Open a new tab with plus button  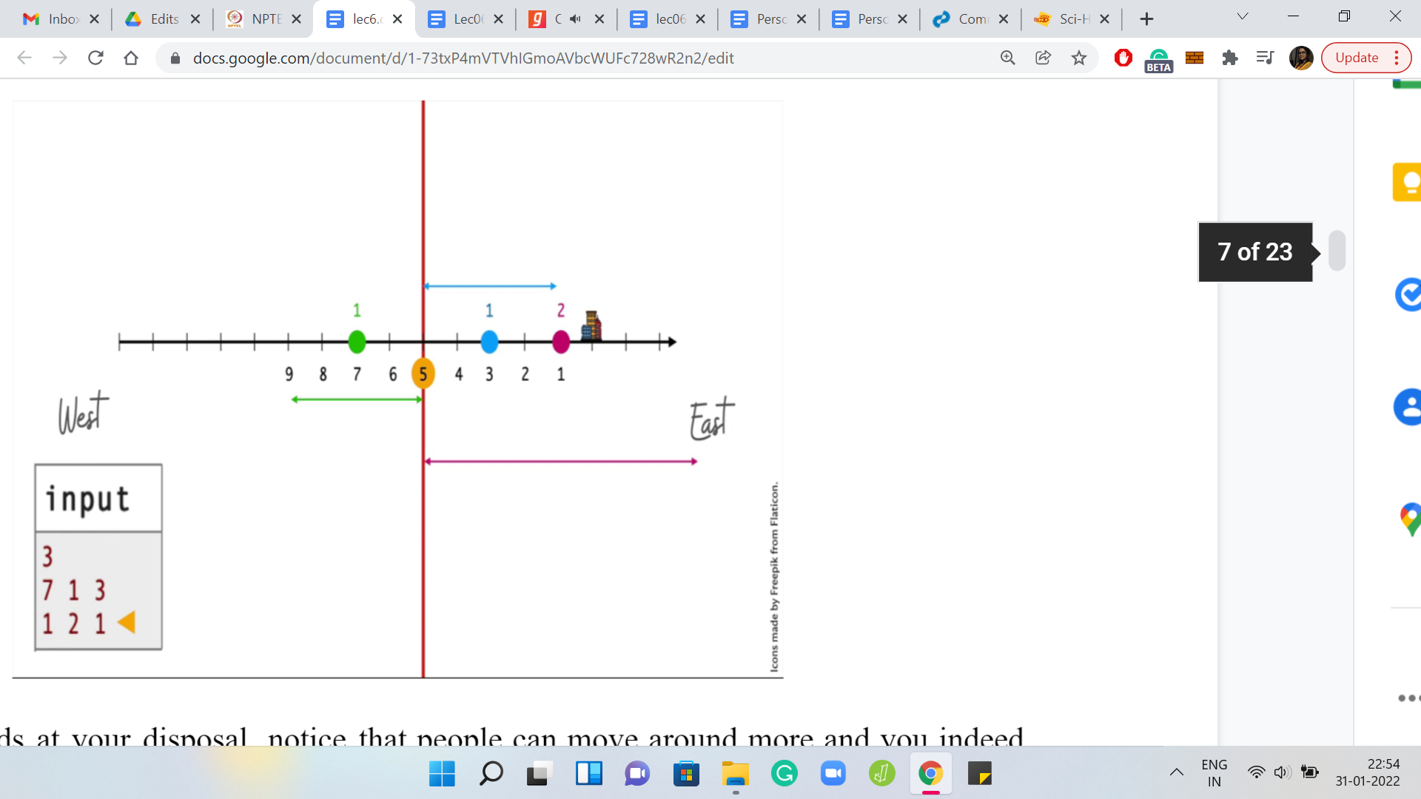coord(1146,19)
